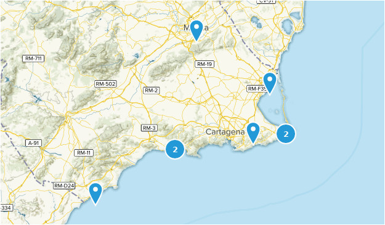The width and height of the screenshot is (385, 225).
Task: Click the RM-11 road label
Action: click(84, 153)
